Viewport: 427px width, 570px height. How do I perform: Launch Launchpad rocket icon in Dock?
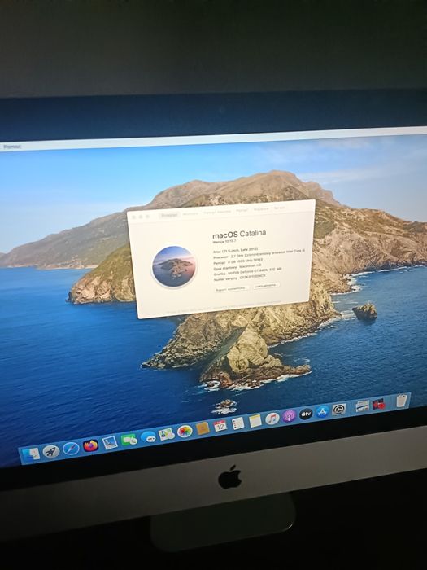tap(51, 451)
